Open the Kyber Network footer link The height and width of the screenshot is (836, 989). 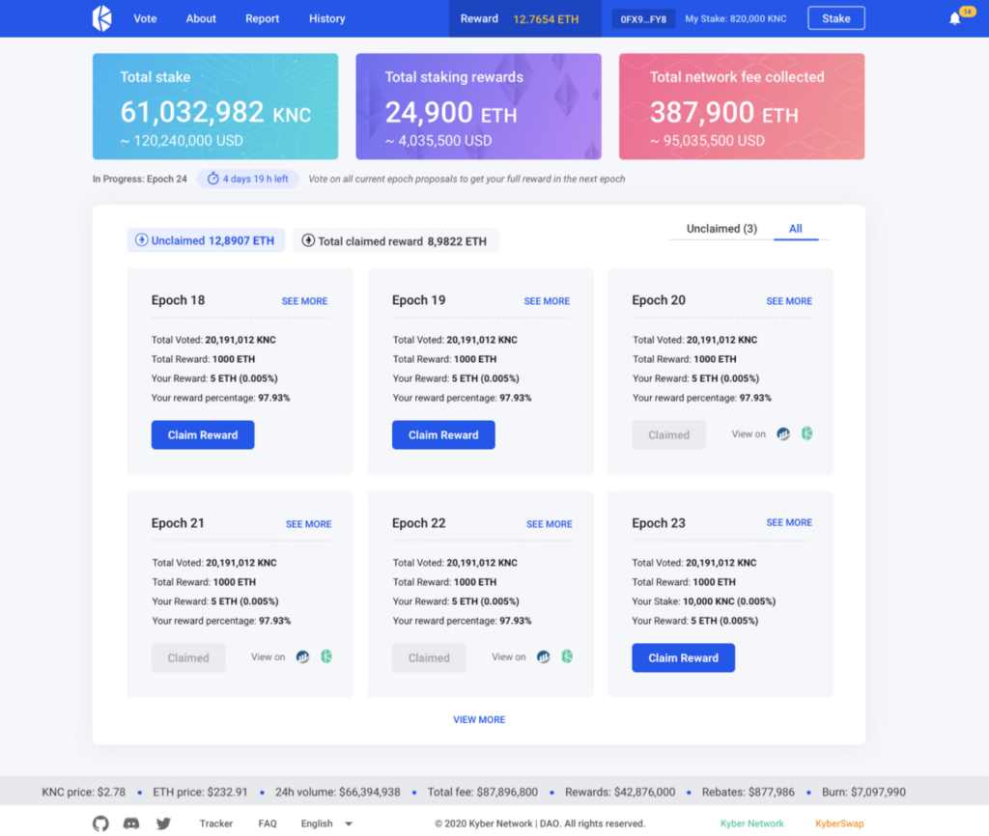point(751,823)
